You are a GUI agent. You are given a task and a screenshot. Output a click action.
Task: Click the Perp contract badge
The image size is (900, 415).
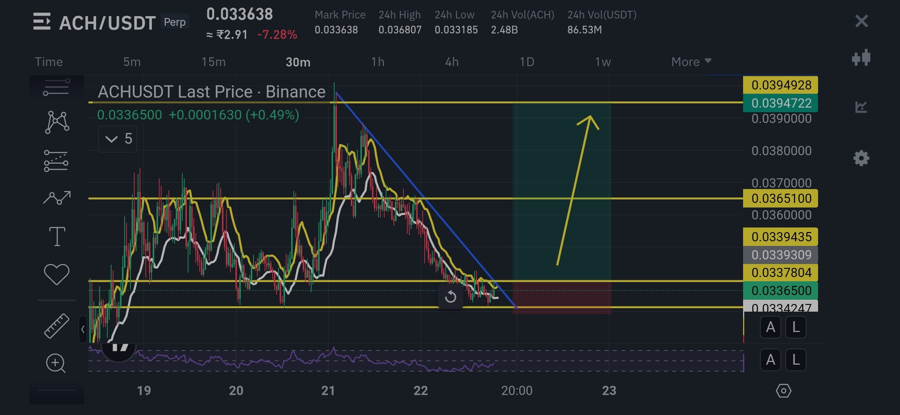[175, 22]
